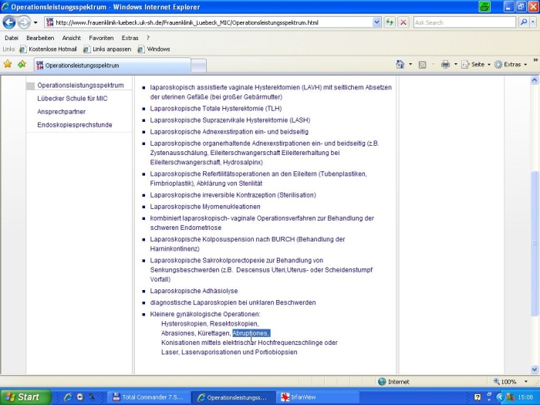Click the 100% zoom level button
This screenshot has width=540, height=405.
click(x=505, y=382)
